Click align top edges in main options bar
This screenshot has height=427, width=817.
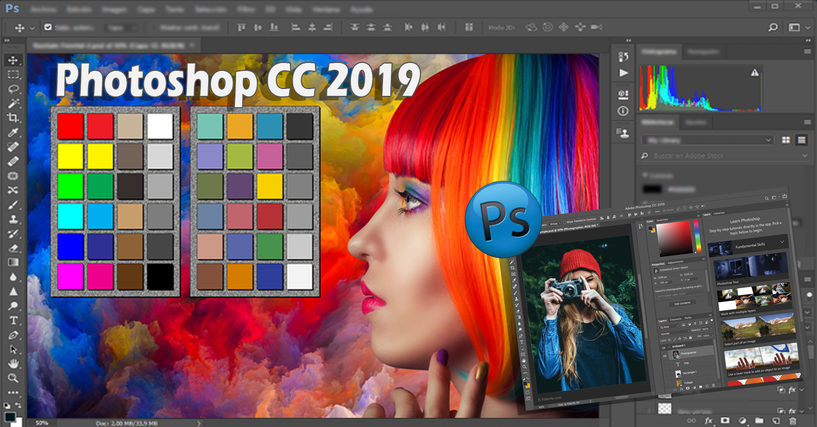tap(242, 27)
